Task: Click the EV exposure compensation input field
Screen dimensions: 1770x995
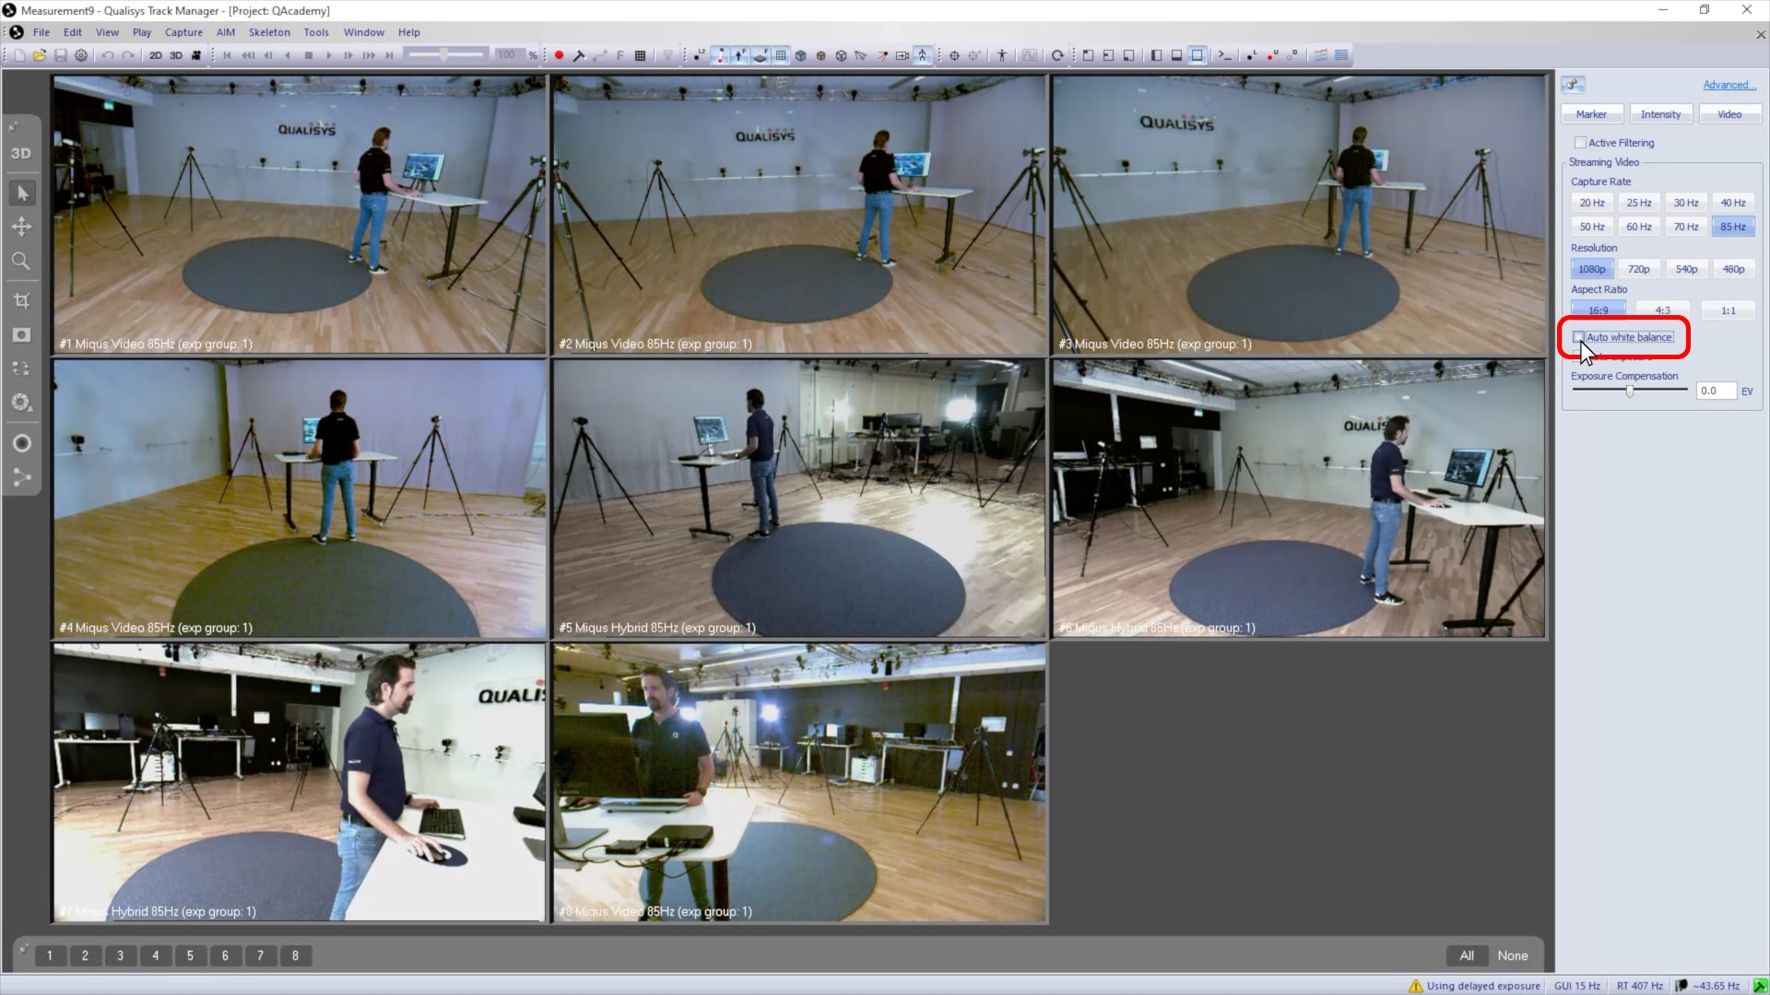Action: tap(1715, 390)
